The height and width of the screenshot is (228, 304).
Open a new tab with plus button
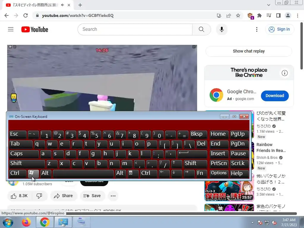pyautogui.click(x=80, y=5)
